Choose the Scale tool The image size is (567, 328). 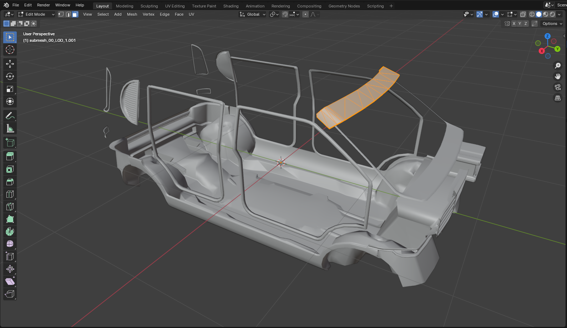point(10,89)
